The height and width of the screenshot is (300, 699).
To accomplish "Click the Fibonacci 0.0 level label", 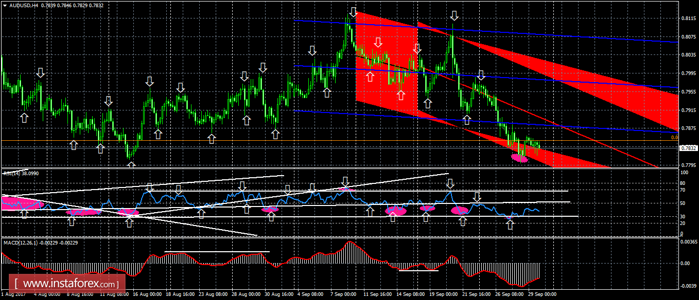I will click(x=675, y=138).
